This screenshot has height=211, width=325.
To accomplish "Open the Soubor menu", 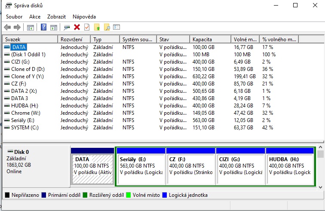I will [x=14, y=16].
